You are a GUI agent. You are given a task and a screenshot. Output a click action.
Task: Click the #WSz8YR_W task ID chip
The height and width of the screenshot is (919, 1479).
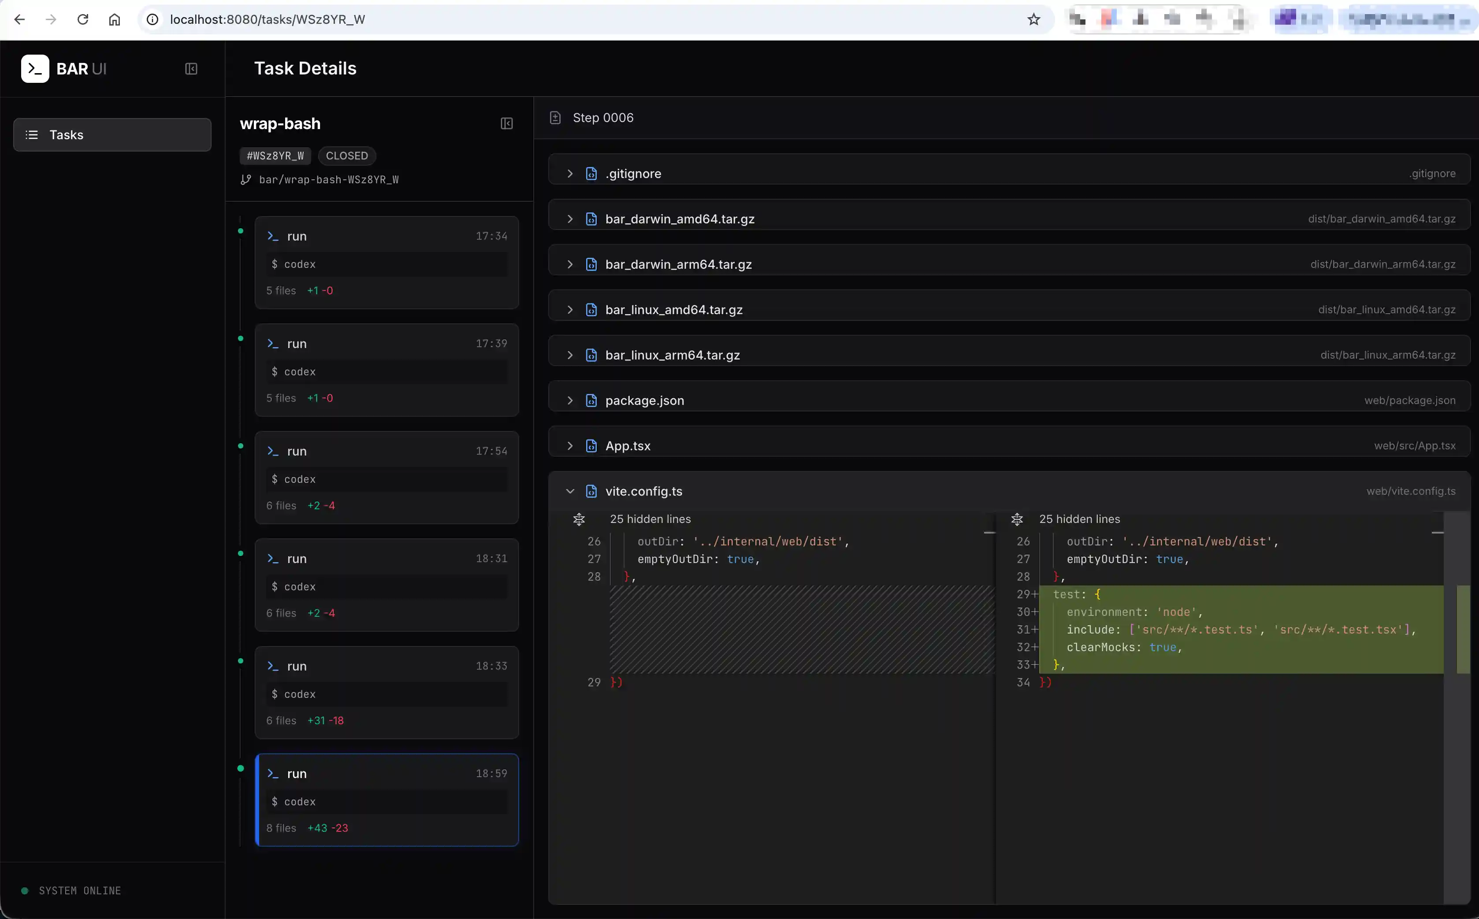point(275,156)
